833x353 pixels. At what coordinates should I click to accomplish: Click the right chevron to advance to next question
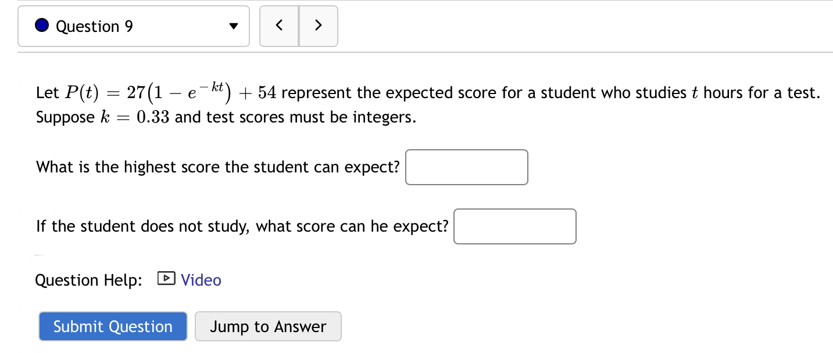[x=318, y=26]
